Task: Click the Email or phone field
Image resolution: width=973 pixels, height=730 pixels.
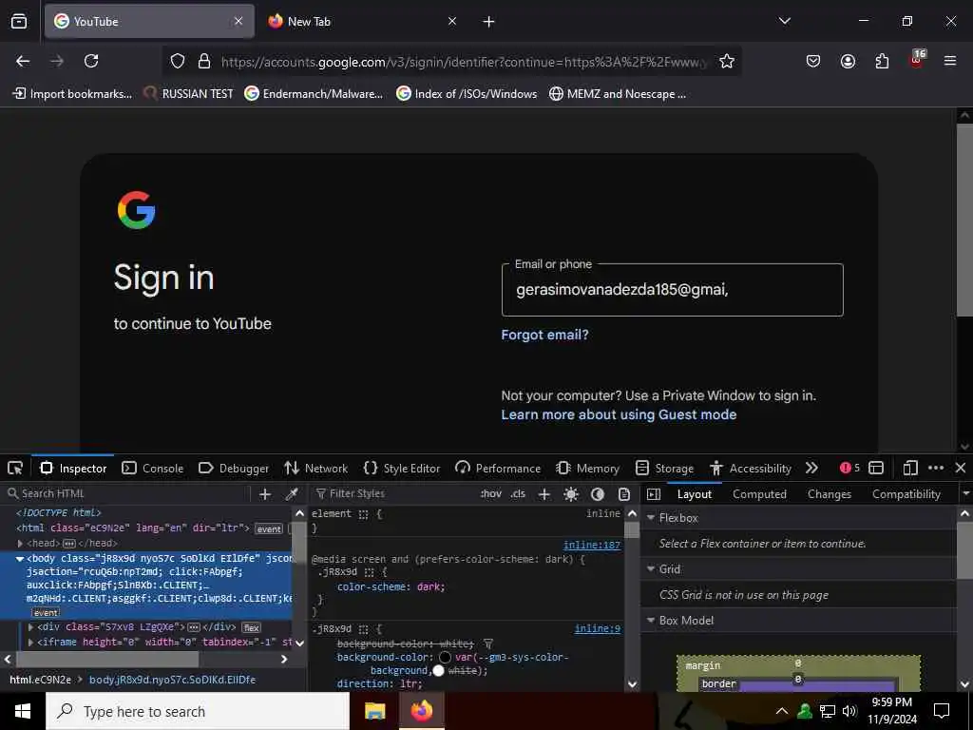Action: [672, 290]
